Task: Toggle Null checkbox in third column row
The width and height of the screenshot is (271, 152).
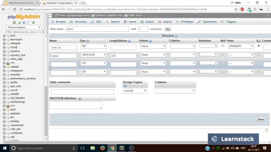Action: [223, 63]
